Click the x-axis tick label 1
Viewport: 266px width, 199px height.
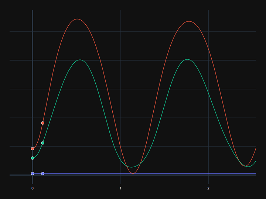click(x=120, y=188)
